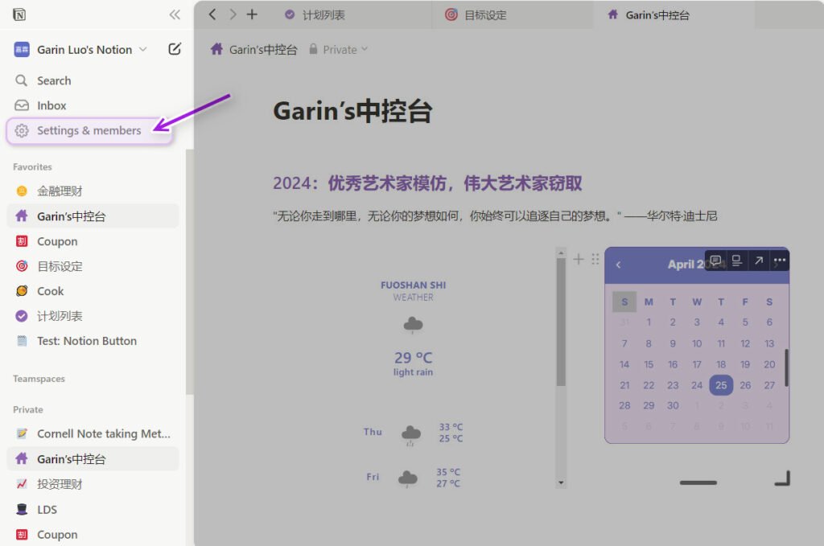Click the Notion app logo
The image size is (824, 546).
pyautogui.click(x=19, y=14)
